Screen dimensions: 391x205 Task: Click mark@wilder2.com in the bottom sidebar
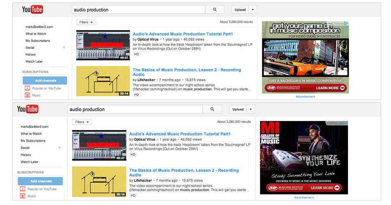[x=34, y=127]
